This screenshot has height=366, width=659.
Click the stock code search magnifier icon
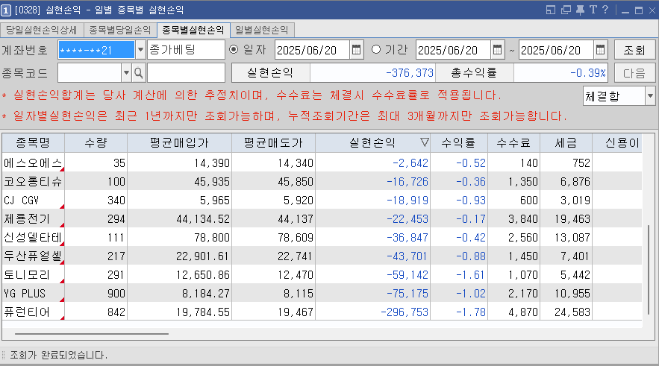pyautogui.click(x=138, y=73)
